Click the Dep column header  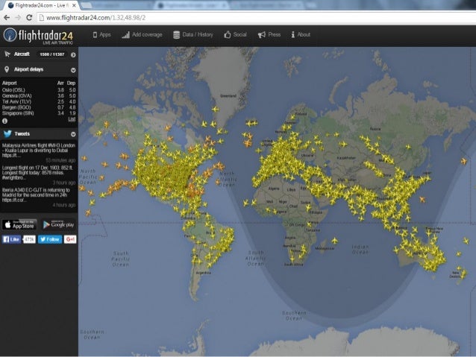pyautogui.click(x=72, y=83)
